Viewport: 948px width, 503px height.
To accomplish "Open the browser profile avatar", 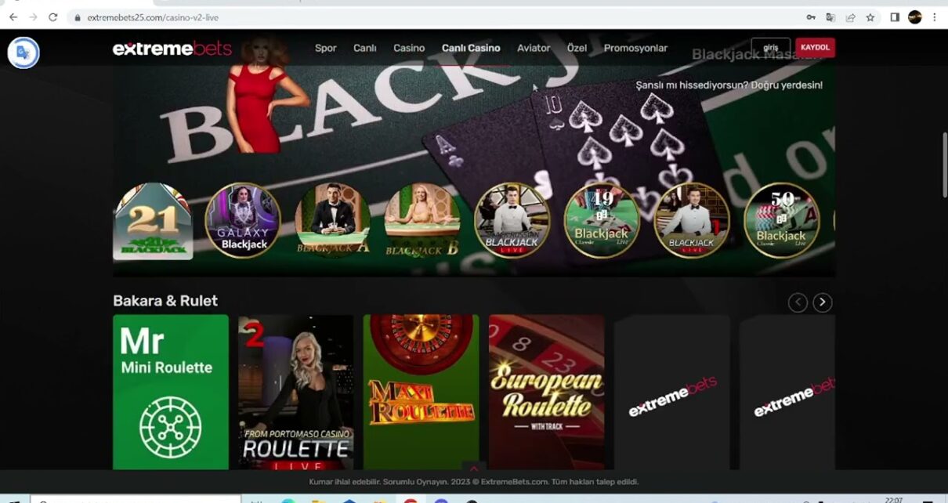I will [x=914, y=17].
